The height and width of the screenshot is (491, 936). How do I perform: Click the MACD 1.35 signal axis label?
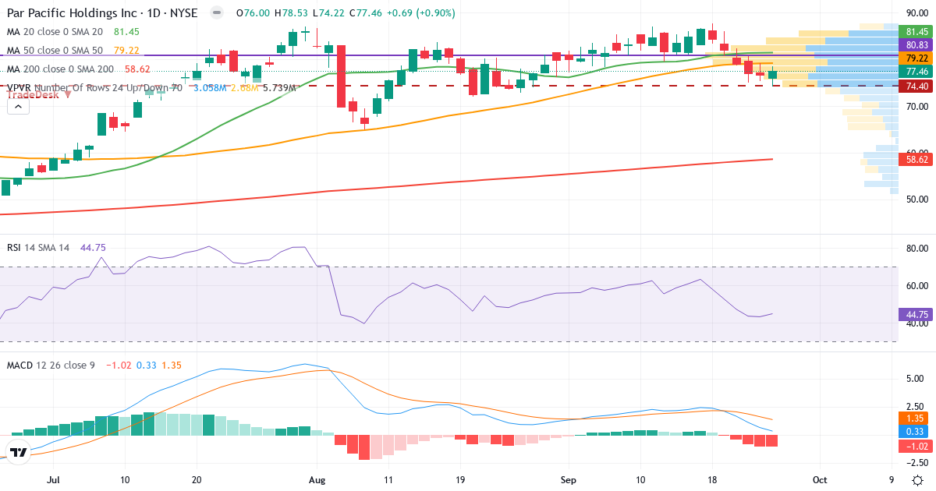coord(916,418)
